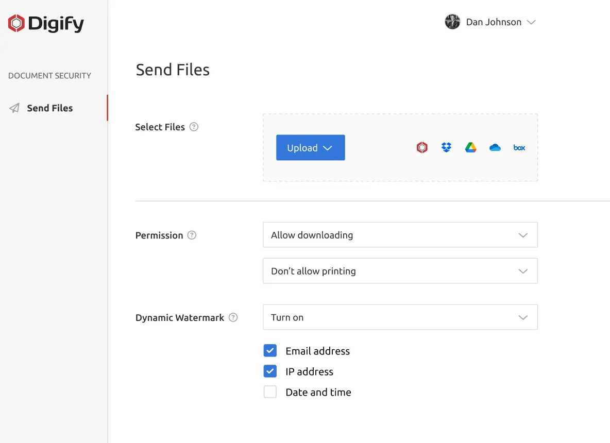Click the Digify logo

point(46,23)
